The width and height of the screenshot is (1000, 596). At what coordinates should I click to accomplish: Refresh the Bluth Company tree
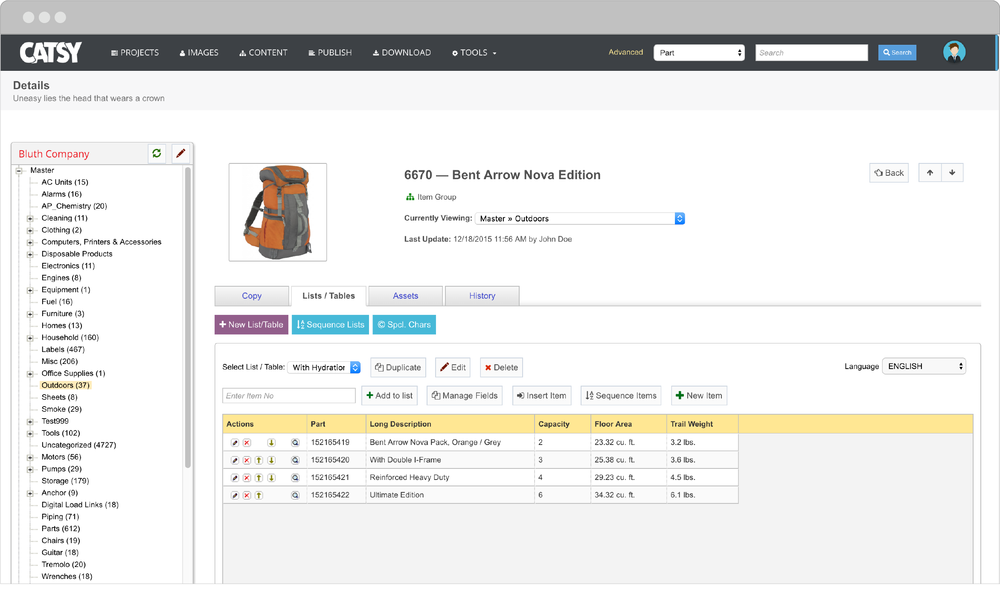click(157, 154)
